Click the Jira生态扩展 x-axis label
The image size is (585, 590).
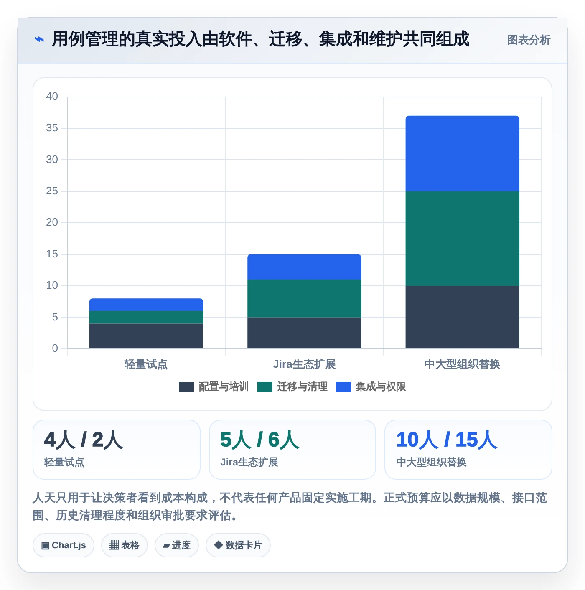click(x=304, y=364)
